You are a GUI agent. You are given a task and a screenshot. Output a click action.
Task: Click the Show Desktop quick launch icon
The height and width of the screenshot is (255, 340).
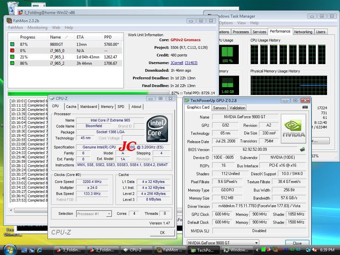click(24, 250)
